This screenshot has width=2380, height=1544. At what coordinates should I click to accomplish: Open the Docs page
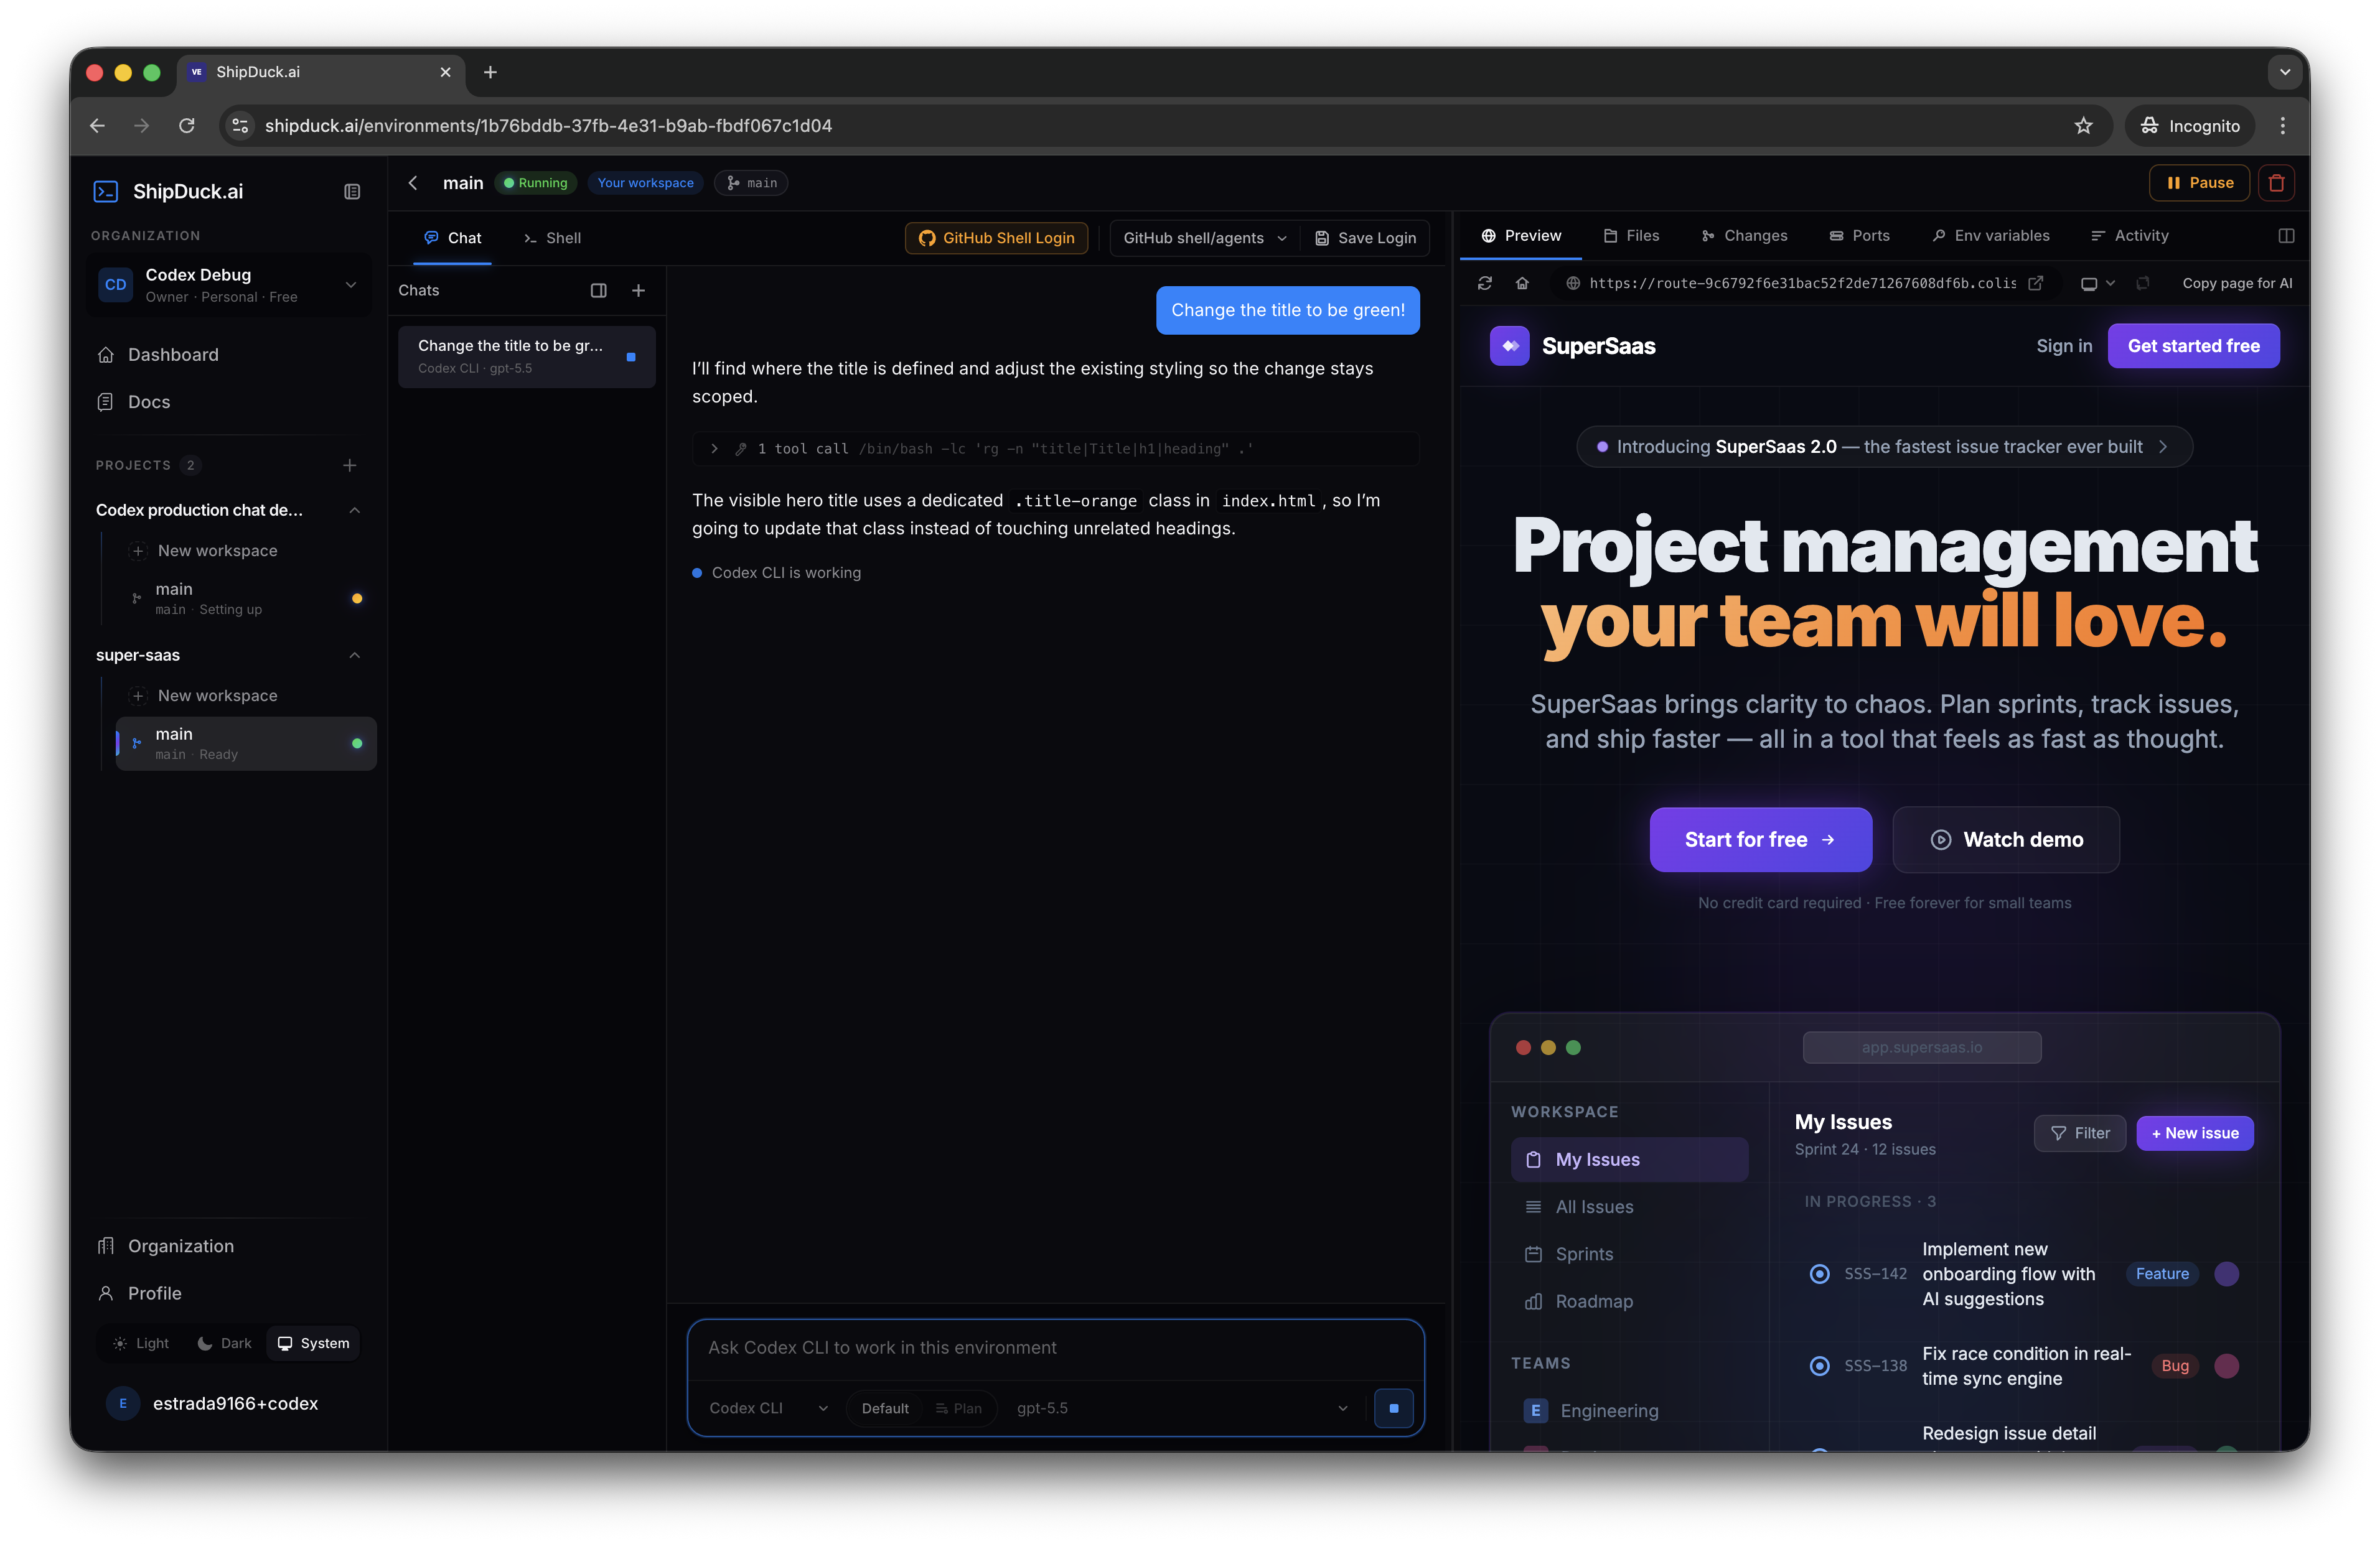pyautogui.click(x=229, y=402)
